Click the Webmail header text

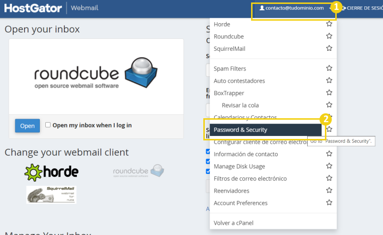point(85,8)
